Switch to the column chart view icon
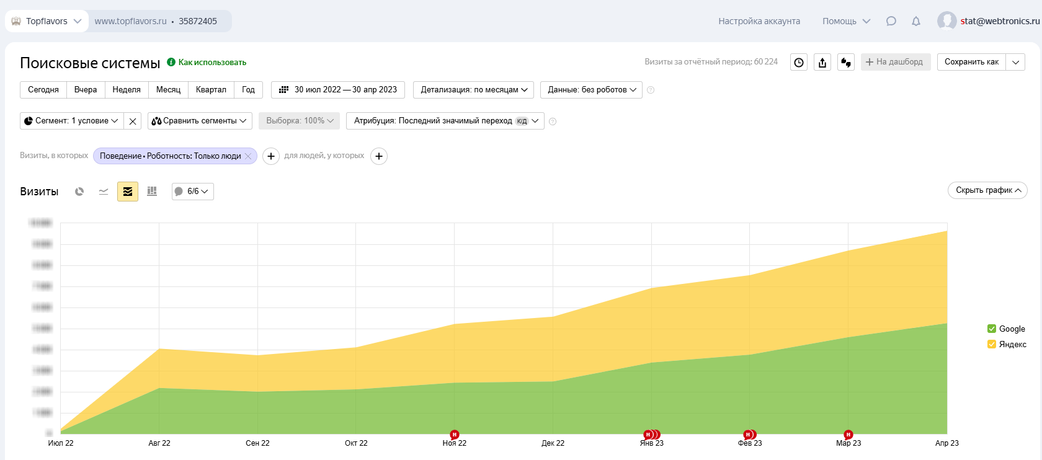The height and width of the screenshot is (460, 1042). 152,192
